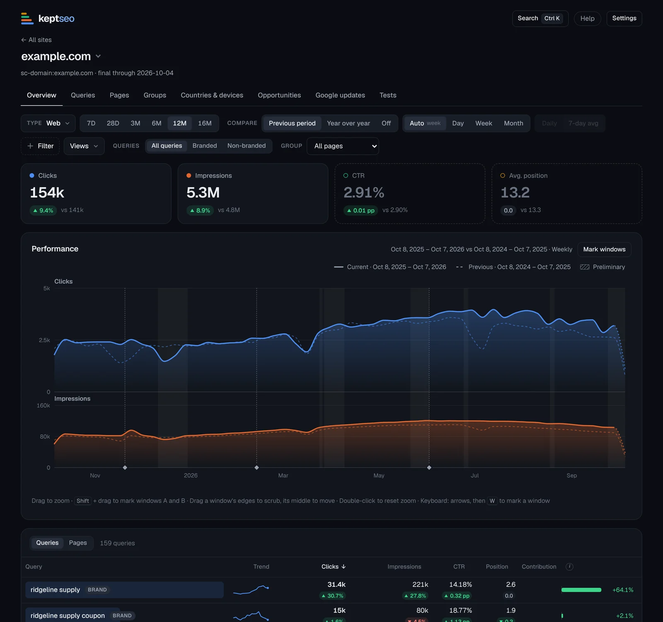663x622 pixels.
Task: Enable the CTR metric card
Action: (410, 194)
